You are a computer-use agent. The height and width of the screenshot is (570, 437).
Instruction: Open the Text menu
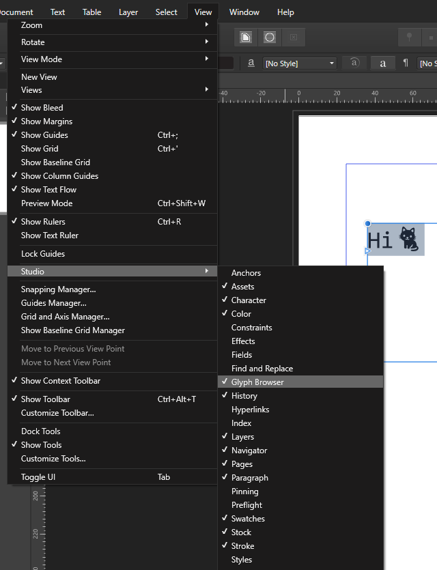(57, 12)
